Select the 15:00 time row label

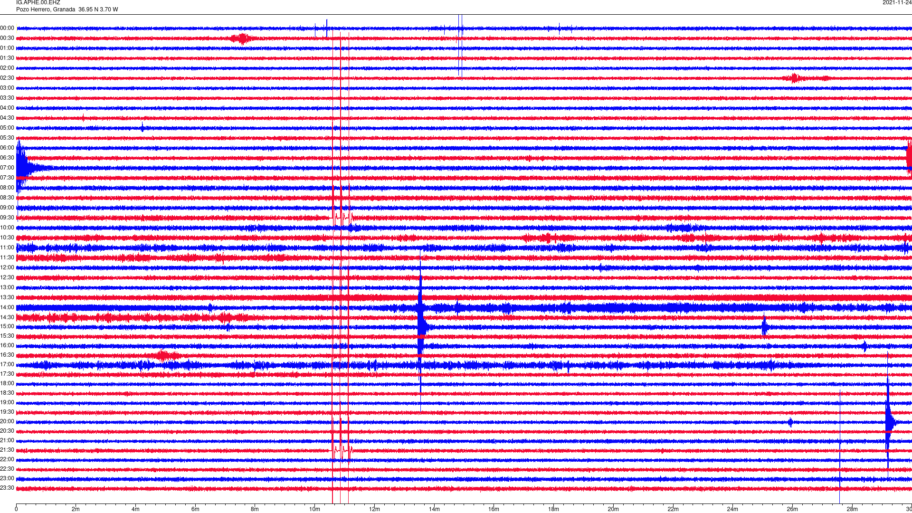(x=7, y=326)
